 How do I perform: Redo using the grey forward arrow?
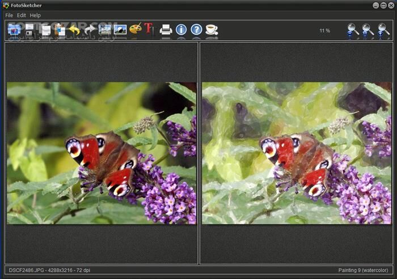90,30
